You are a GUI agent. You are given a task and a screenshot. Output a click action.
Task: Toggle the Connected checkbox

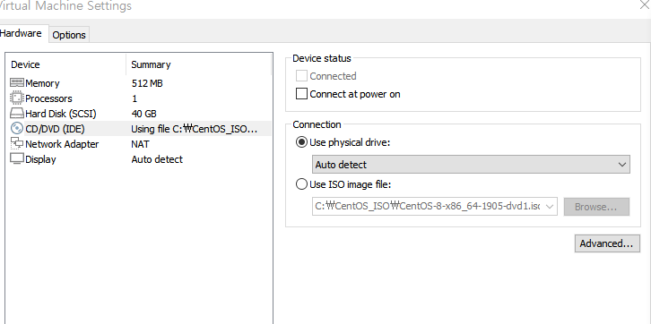[301, 76]
